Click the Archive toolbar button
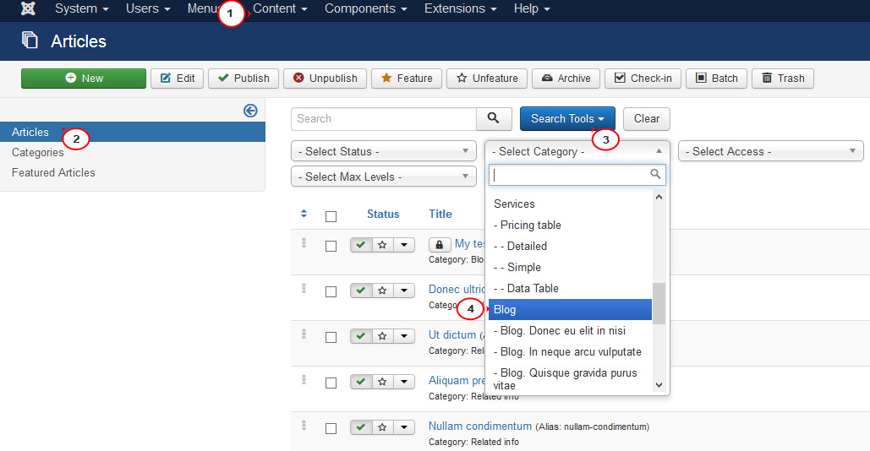Viewport: 870px width, 451px height. click(x=566, y=78)
